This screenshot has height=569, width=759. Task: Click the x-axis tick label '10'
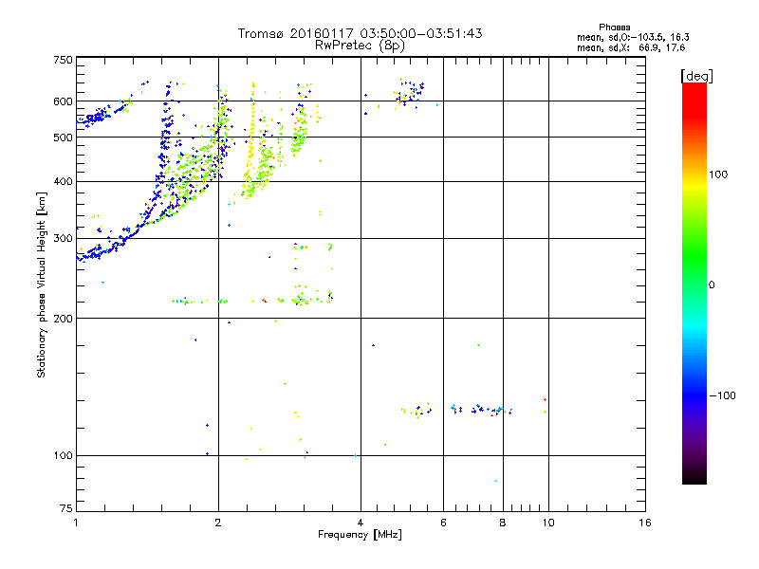tap(548, 523)
